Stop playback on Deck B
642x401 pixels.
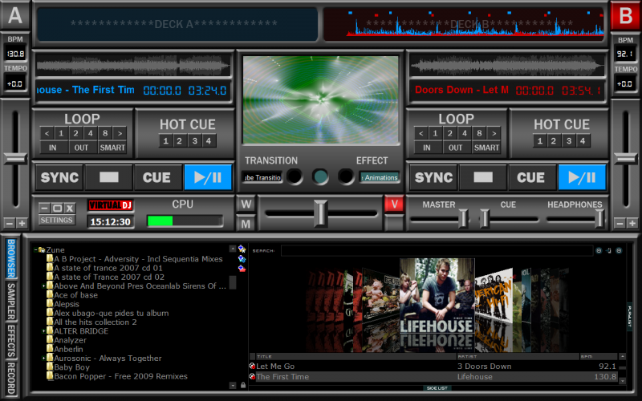(483, 177)
